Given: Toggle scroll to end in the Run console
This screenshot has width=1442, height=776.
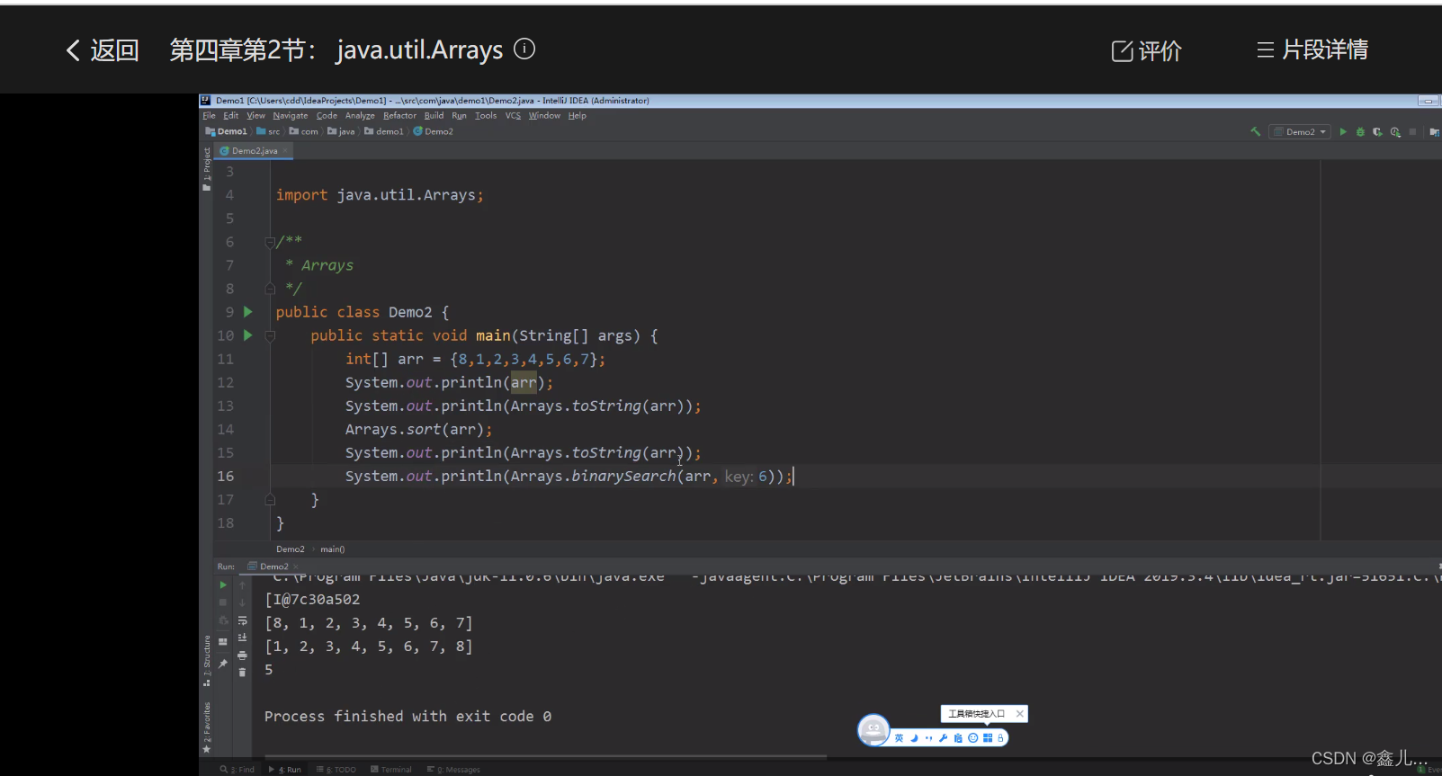Looking at the screenshot, I should tap(242, 638).
